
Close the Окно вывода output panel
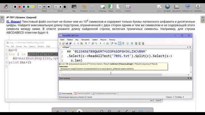(191, 78)
